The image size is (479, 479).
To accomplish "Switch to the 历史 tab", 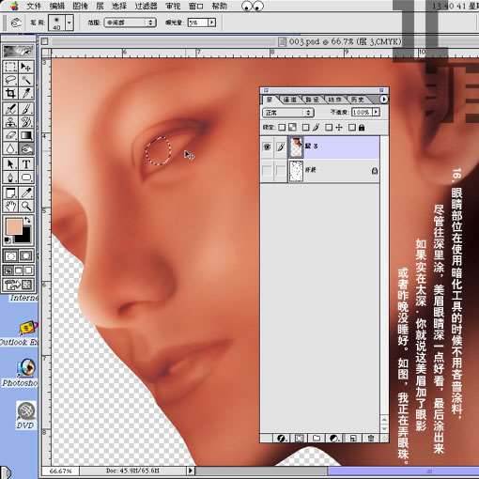I will pyautogui.click(x=357, y=100).
